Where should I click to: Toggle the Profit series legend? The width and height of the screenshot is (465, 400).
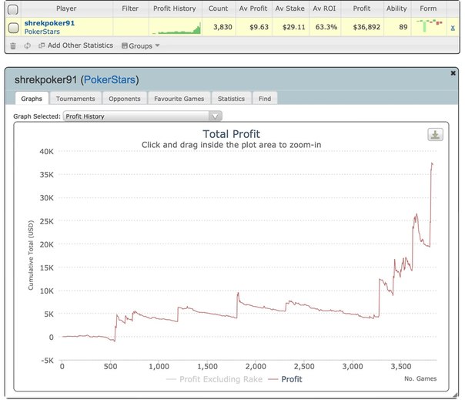(x=285, y=379)
